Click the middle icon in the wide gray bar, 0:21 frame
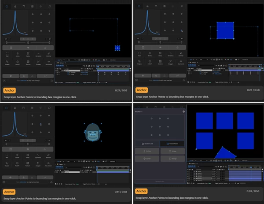Screen dimensions: 264x204 [28, 48]
